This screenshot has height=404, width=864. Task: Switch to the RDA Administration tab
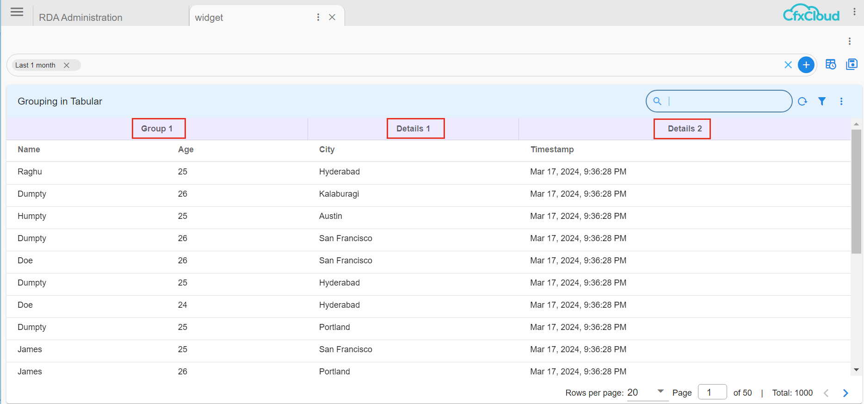point(80,18)
